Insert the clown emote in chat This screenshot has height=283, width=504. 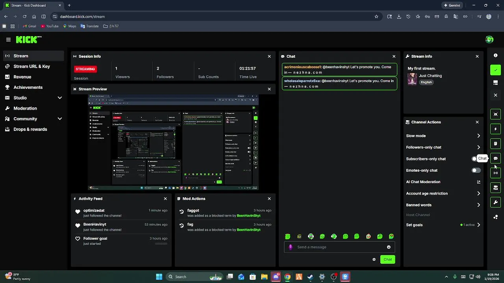(368, 237)
